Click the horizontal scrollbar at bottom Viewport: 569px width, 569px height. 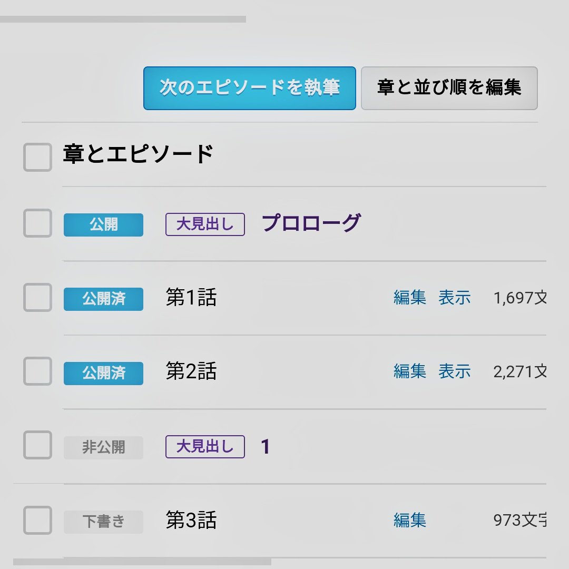tap(142, 562)
